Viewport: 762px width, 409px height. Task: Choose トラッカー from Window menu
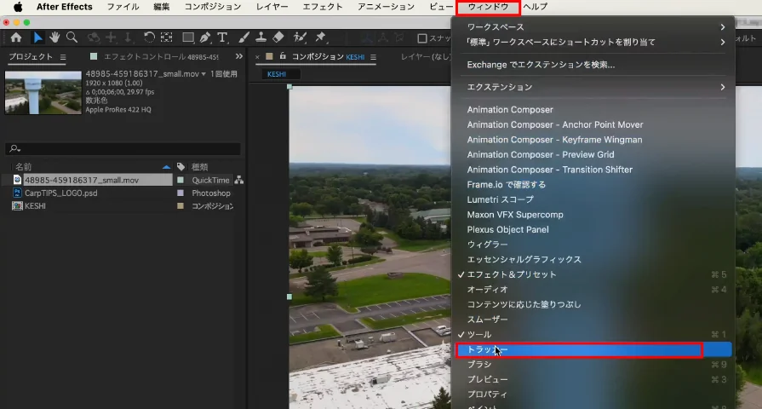[593, 349]
